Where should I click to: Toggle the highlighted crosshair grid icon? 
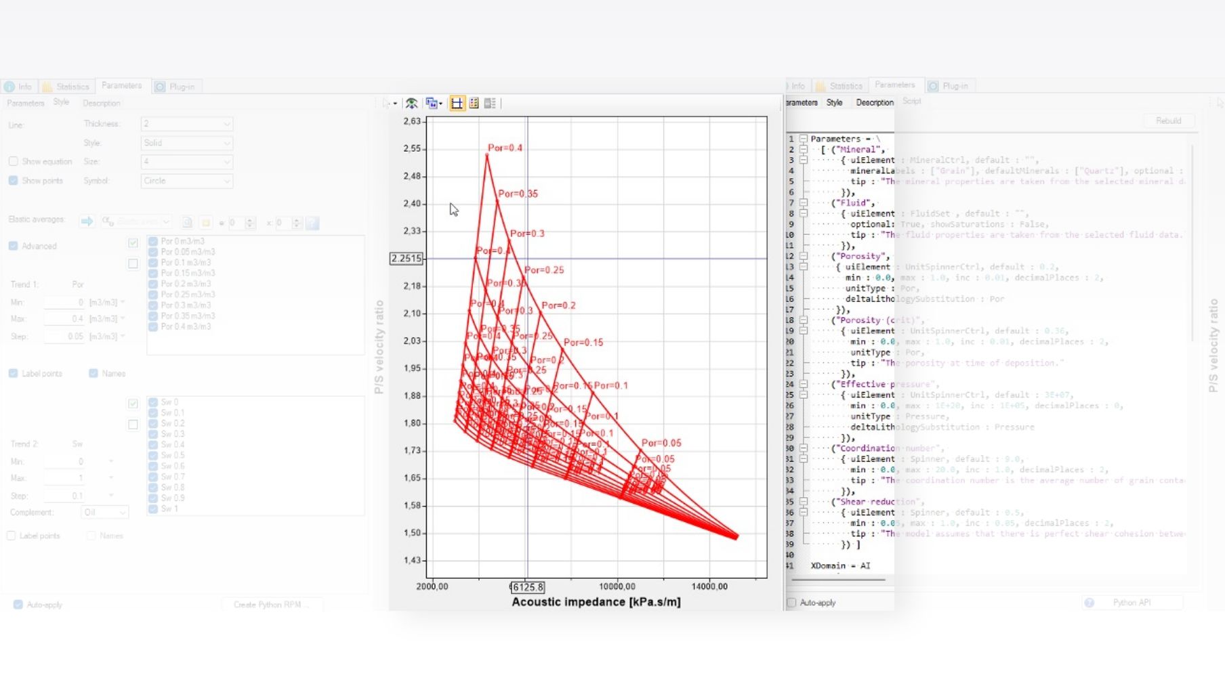tap(457, 104)
